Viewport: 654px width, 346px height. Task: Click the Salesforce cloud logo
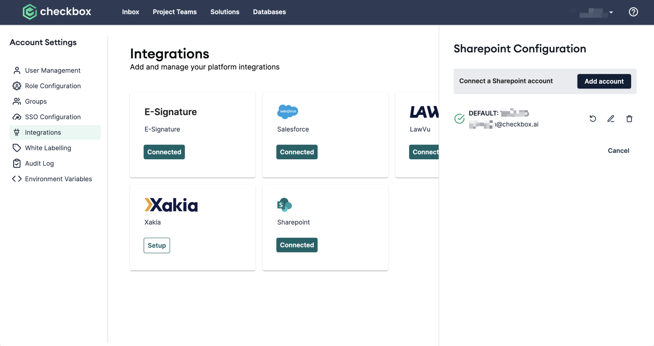288,111
